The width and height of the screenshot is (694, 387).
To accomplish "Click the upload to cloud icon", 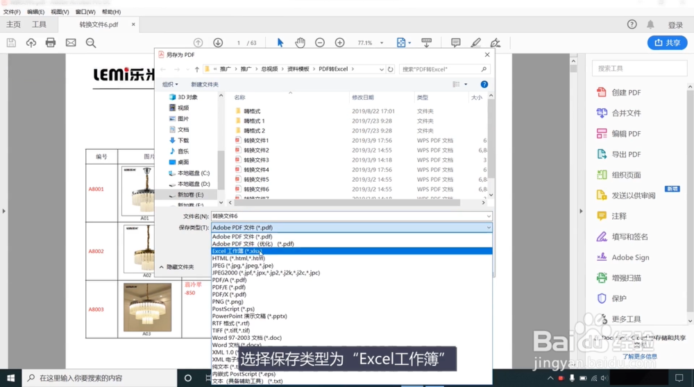I will pos(31,42).
